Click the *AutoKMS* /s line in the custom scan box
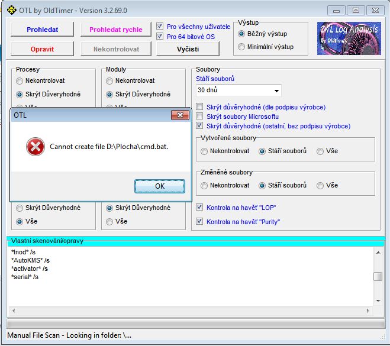This screenshot has height=346, width=390. pos(30,260)
